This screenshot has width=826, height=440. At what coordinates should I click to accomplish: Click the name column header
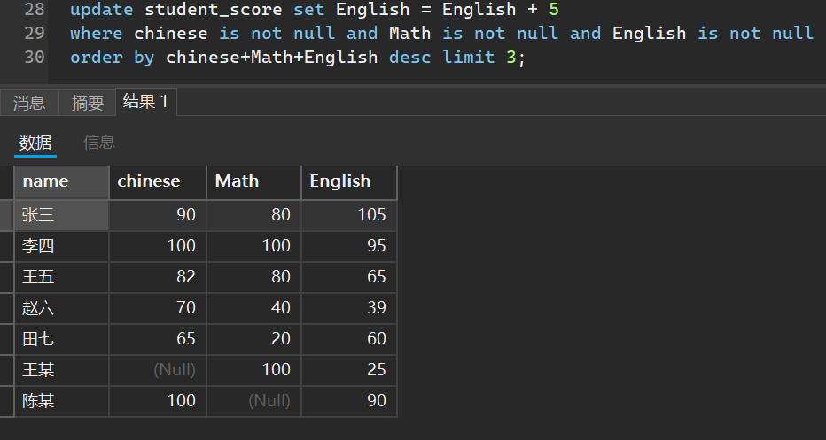click(x=62, y=182)
